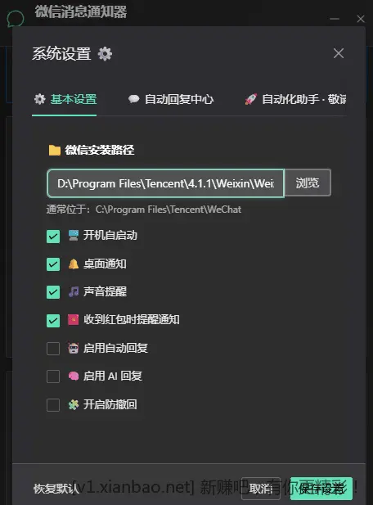
Task: Click the robot icon beside 启用自动回复
Action: click(x=74, y=348)
